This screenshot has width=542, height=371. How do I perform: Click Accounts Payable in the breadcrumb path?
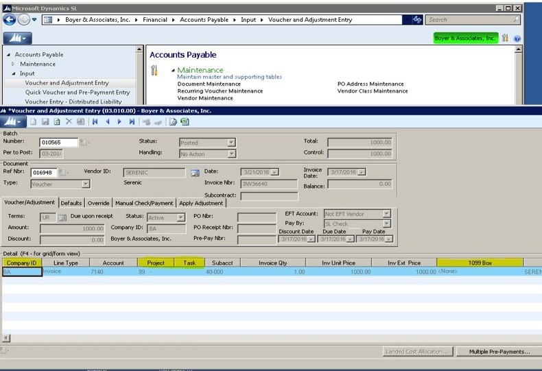pos(204,20)
